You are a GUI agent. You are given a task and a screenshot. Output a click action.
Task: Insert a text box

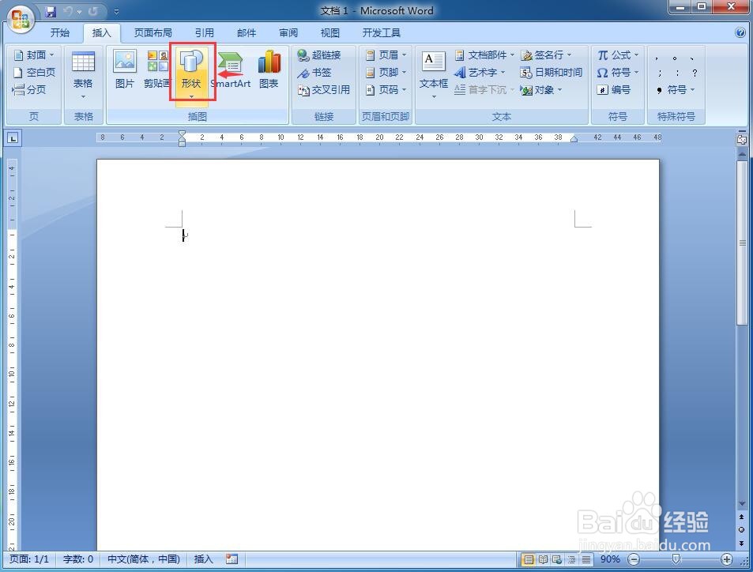point(433,71)
